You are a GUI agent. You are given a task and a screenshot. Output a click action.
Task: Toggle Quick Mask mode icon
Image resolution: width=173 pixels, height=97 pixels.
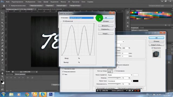[2, 86]
